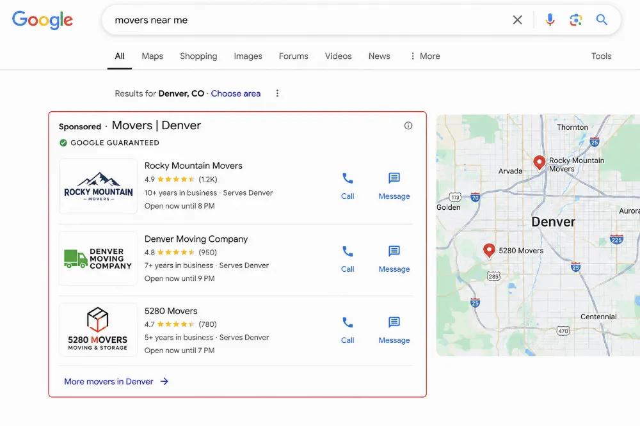This screenshot has height=426, width=640.
Task: Click the Choose area link
Action: [236, 93]
